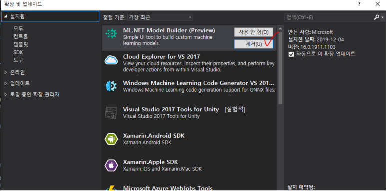This screenshot has width=386, height=191.
Task: Collapse the 설치됨 tree node
Action: coord(6,17)
